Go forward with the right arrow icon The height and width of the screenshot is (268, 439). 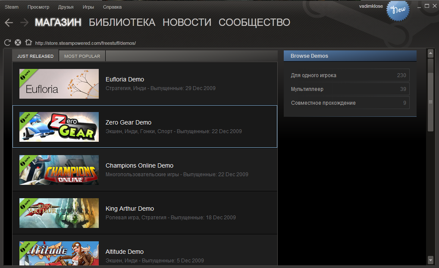click(x=24, y=23)
